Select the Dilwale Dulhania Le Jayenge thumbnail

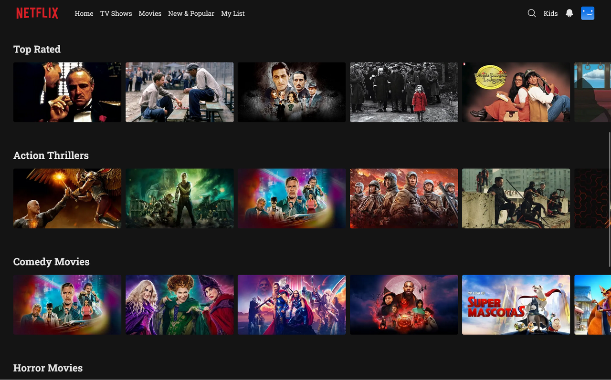click(x=516, y=92)
